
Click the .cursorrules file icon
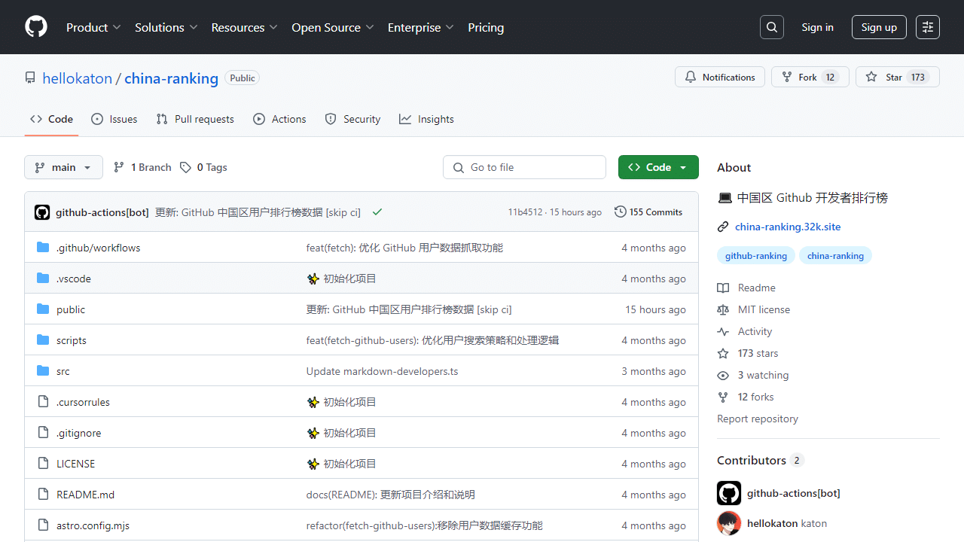click(43, 402)
